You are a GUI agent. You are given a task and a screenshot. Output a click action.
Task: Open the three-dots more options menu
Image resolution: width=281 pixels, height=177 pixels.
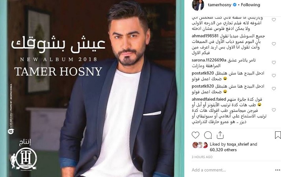[x=277, y=170]
